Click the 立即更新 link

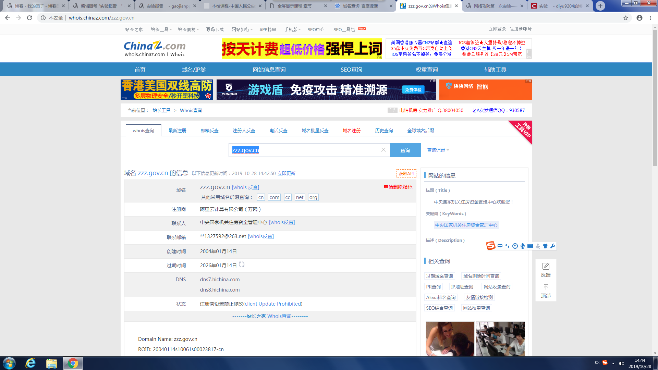pyautogui.click(x=286, y=173)
